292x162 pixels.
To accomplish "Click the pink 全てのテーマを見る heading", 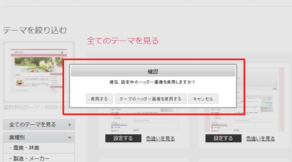I will pos(123,40).
